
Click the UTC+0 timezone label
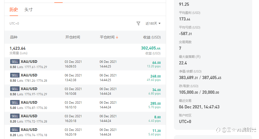[x=14, y=24]
